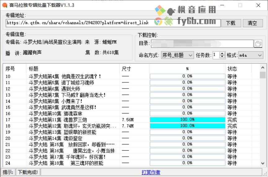This screenshot has height=177, width=268.
Task: Click the 100% progress bar of row 17
Action: point(187,120)
